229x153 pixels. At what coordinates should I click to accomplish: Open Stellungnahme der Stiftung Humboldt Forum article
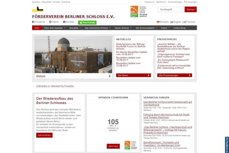click(x=131, y=46)
